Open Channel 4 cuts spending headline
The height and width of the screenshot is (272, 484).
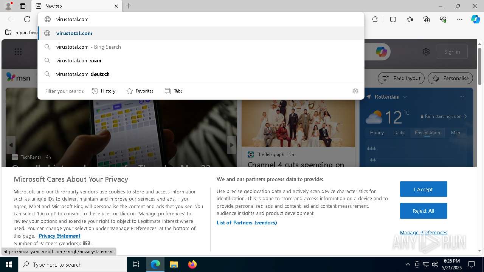[x=296, y=165]
